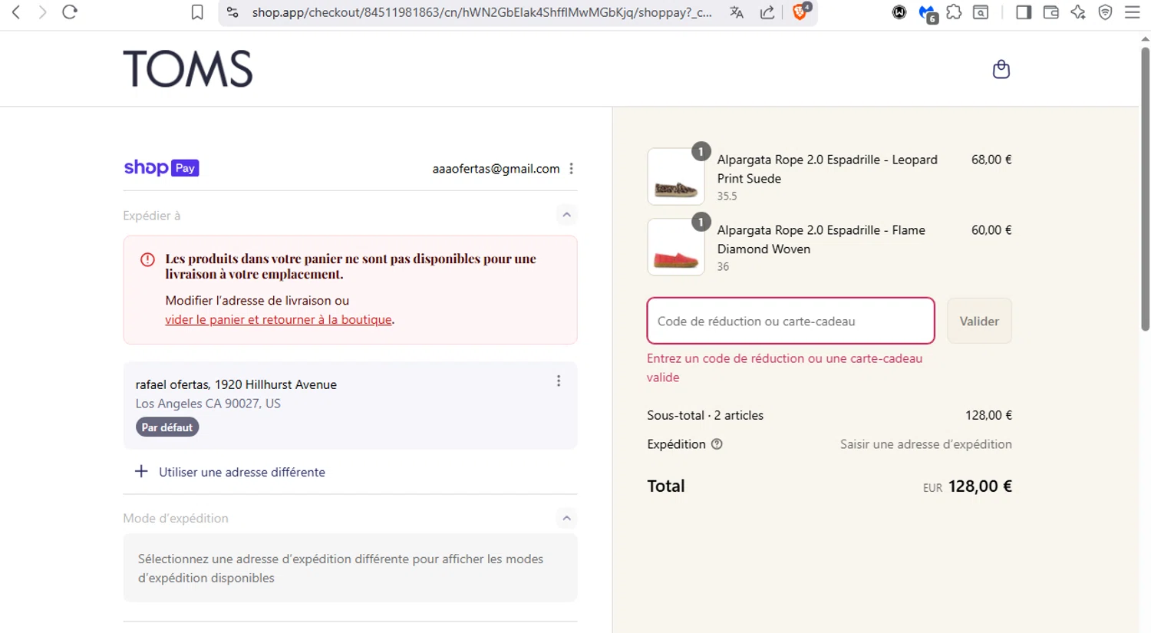Click the 68,00 € price
This screenshot has width=1151, height=633.
point(991,160)
